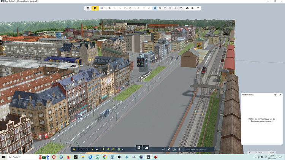Pop out the Positionierung panel
Image resolution: width=285 pixels, height=160 pixels.
point(275,95)
